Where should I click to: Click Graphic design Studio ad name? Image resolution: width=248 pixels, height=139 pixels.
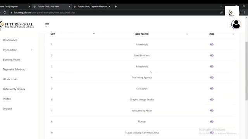(142, 100)
